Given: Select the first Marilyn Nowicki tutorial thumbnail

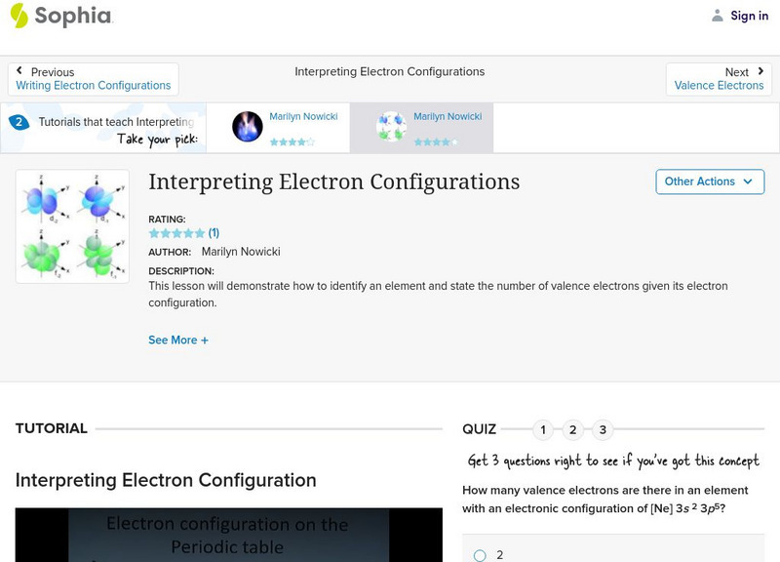Looking at the screenshot, I should 246,126.
